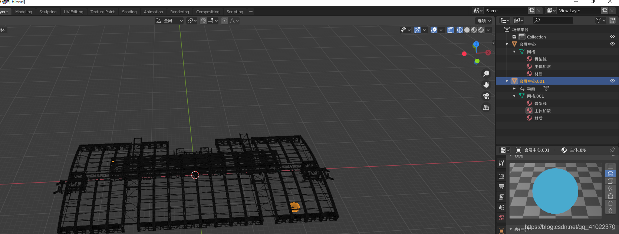Toggle snapping magnet button
The image size is (619, 234).
click(x=203, y=21)
